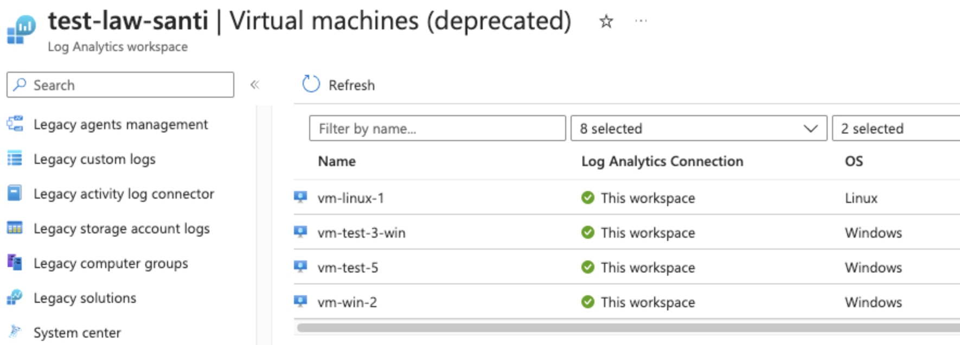
Task: Click the Refresh button
Action: coord(339,85)
